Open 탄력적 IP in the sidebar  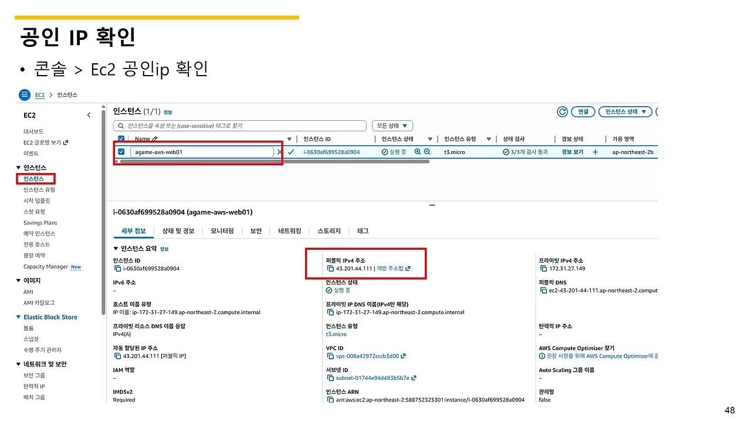(x=34, y=386)
